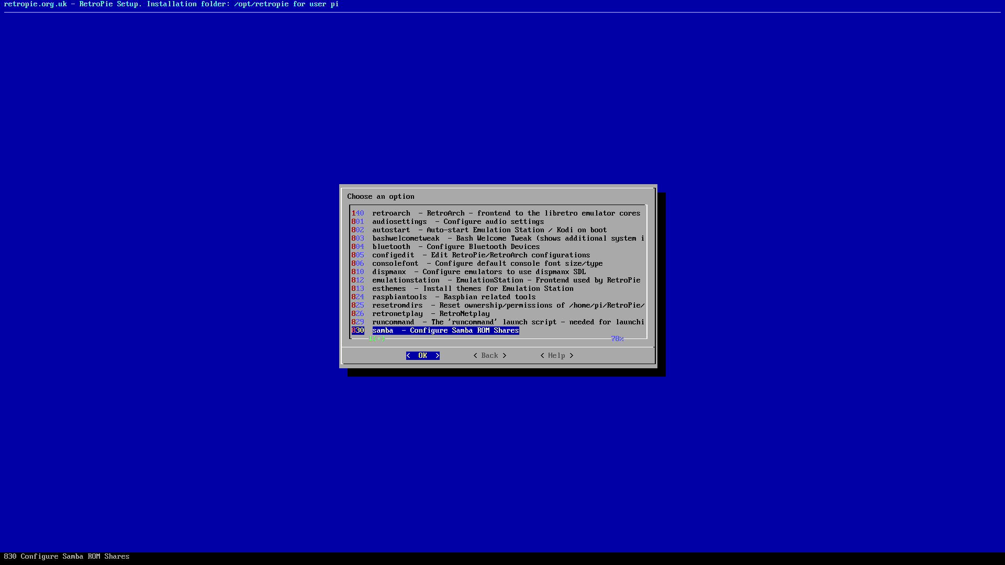1005x565 pixels.
Task: Click highlighted samba ROM Shares entry
Action: coord(445,331)
